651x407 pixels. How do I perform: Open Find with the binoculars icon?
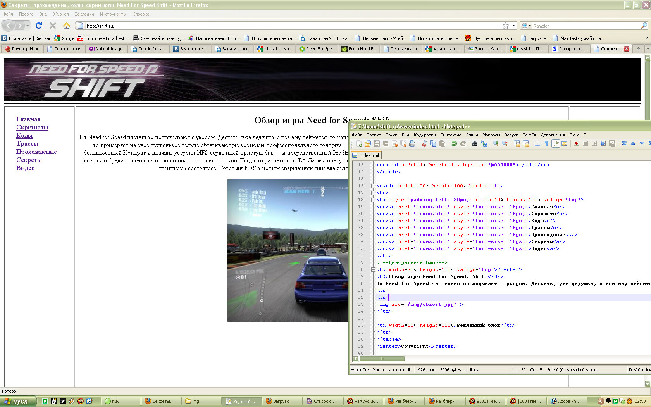(475, 144)
